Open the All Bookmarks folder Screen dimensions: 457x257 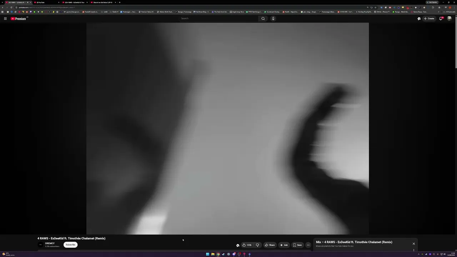click(450, 12)
